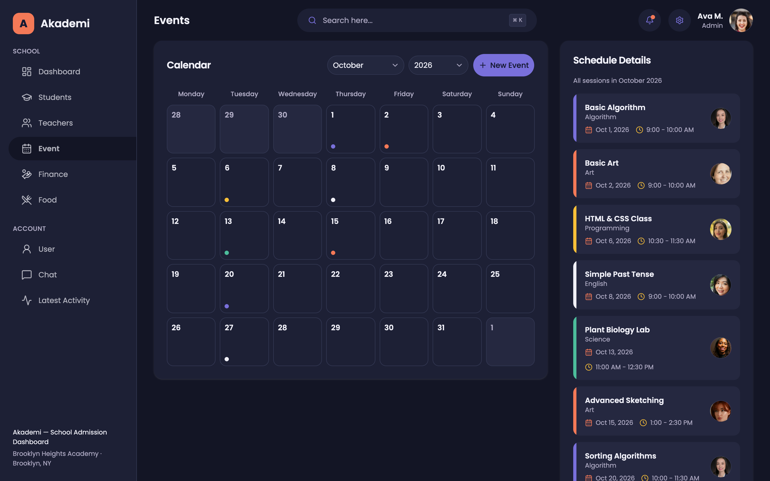Click the User profile icon
Screen dimensions: 770x481
click(x=27, y=249)
